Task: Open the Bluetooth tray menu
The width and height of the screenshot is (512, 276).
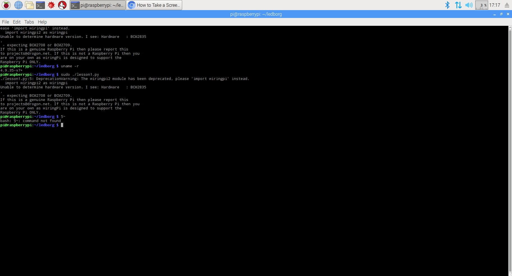Action: tap(447, 5)
